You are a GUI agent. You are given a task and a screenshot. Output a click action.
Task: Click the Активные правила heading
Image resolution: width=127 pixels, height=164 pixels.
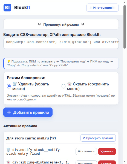[x=20, y=126]
